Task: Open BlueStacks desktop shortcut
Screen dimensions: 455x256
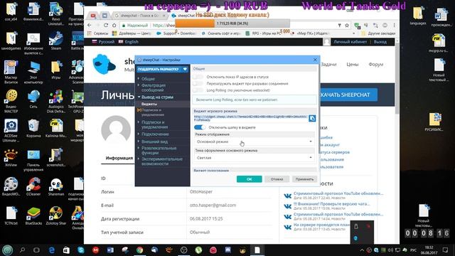Action: (x=33, y=215)
